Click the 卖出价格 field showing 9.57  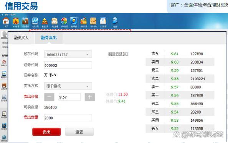point(69,97)
